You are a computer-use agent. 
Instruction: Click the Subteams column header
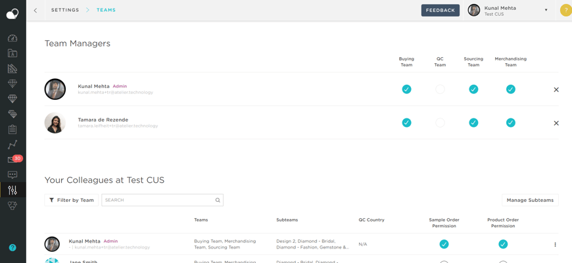pyautogui.click(x=287, y=220)
